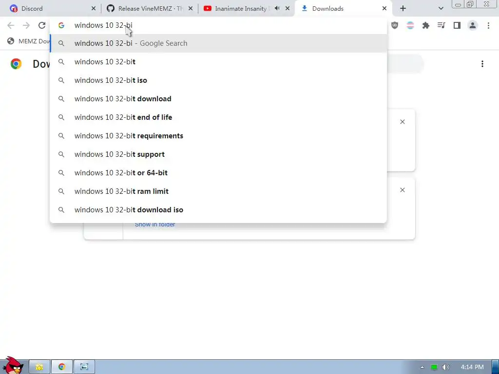Pick suggestion 'windows 10 32-bit download iso'
Image resolution: width=499 pixels, height=374 pixels.
pos(218,210)
